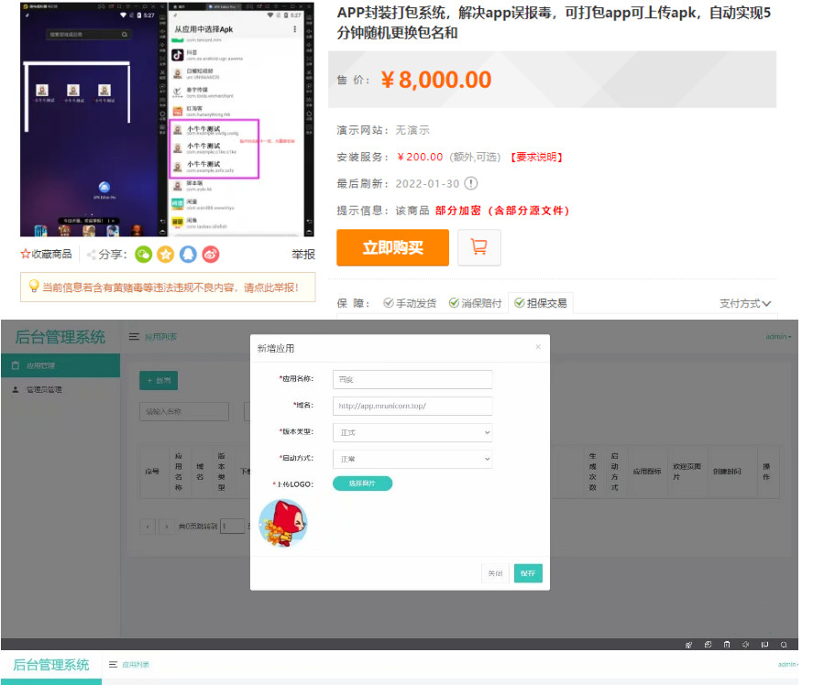Image resolution: width=824 pixels, height=685 pixels.
Task: Open the 版本类型 dropdown in dialog
Action: point(412,431)
